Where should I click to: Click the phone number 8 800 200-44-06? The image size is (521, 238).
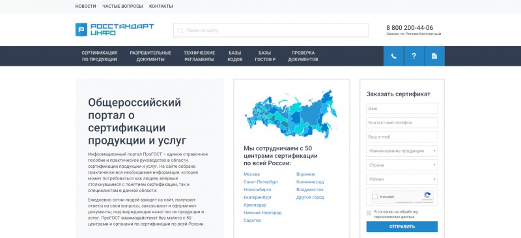click(410, 28)
